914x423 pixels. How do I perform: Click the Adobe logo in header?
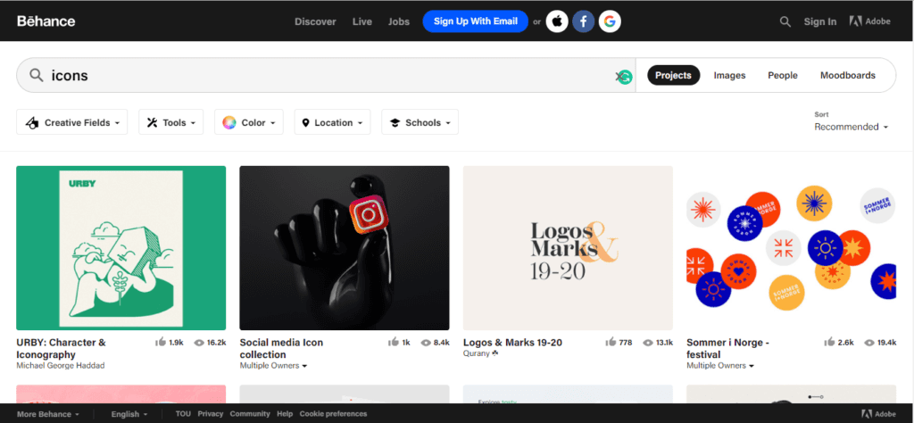[869, 21]
